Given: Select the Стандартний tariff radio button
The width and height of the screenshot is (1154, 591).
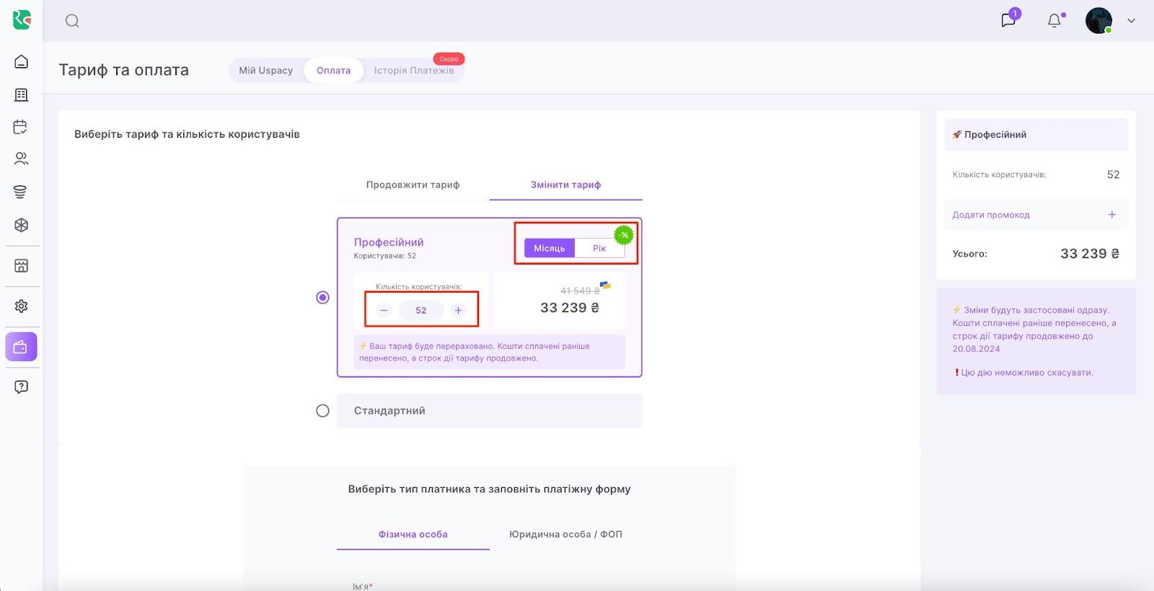Looking at the screenshot, I should [x=322, y=411].
